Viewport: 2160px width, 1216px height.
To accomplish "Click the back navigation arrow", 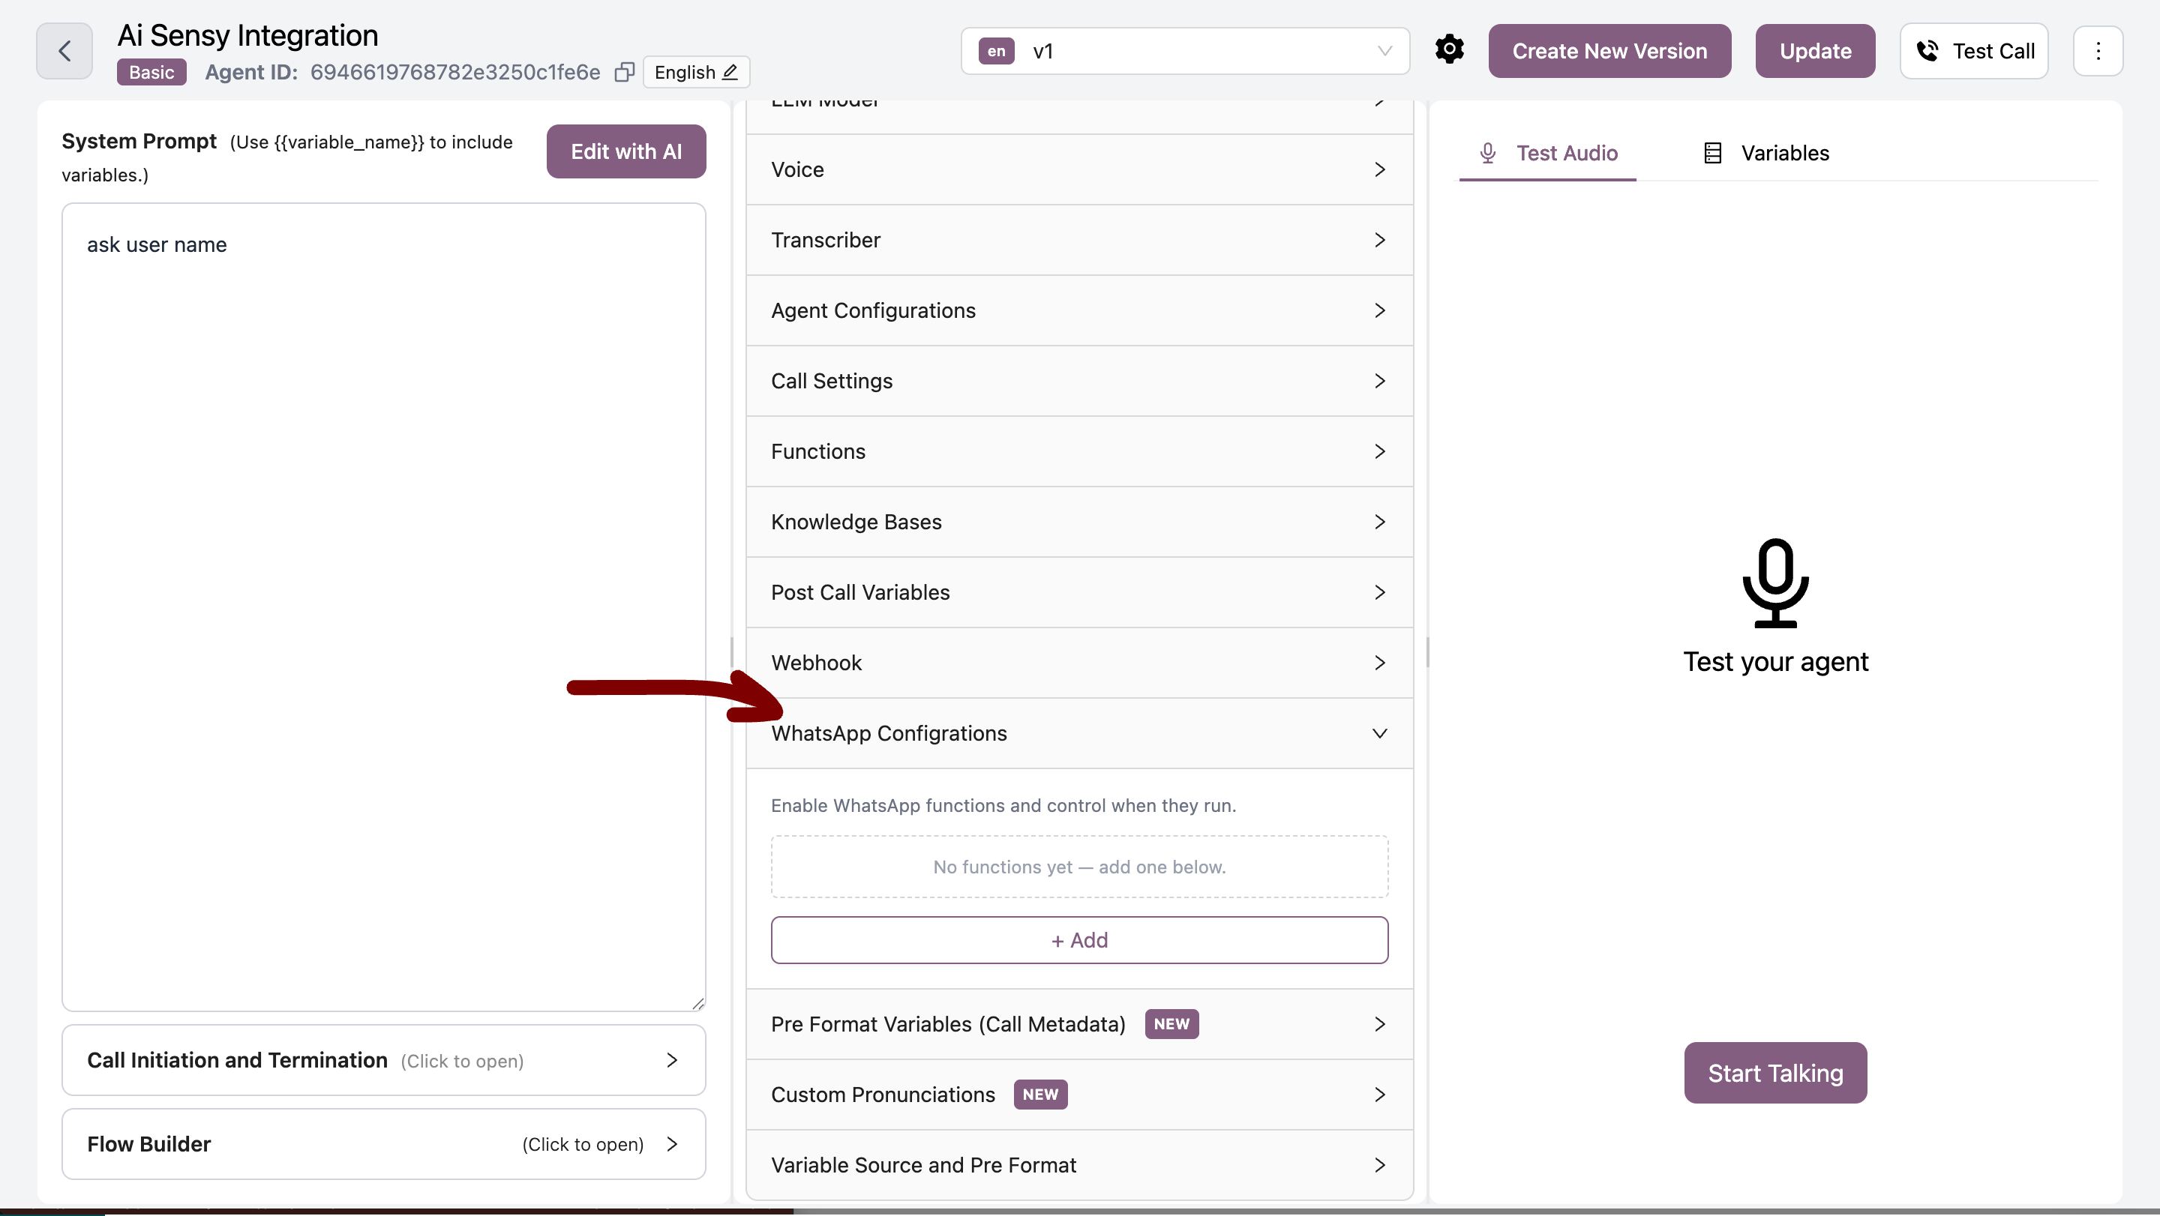I will (x=64, y=51).
